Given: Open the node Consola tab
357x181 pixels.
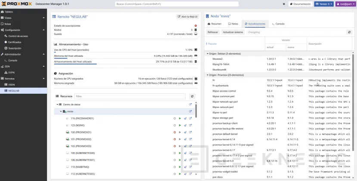Looking at the screenshot, I should pos(278,24).
